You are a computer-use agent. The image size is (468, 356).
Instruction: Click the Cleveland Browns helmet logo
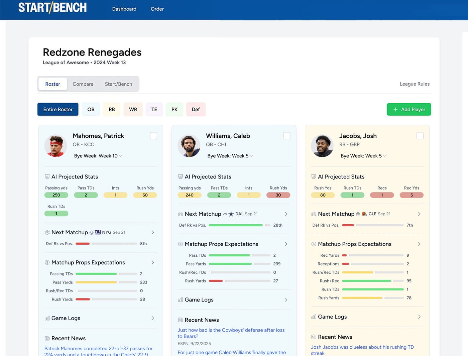[364, 214]
